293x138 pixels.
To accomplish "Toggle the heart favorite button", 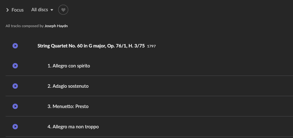I will click(63, 10).
